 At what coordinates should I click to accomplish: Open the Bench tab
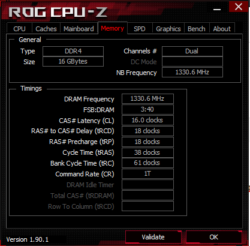[197, 29]
